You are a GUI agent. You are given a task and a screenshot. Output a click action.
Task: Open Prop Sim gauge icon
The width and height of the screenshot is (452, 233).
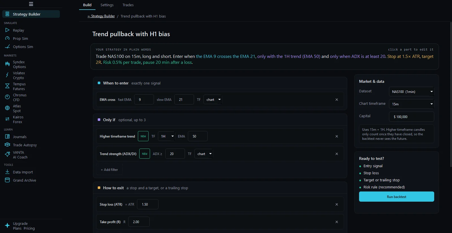click(7, 38)
